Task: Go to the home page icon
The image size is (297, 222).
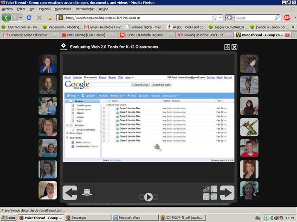Action: tap(50, 18)
